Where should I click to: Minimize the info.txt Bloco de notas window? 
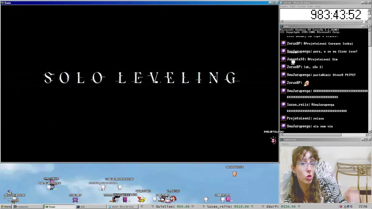click(x=363, y=3)
